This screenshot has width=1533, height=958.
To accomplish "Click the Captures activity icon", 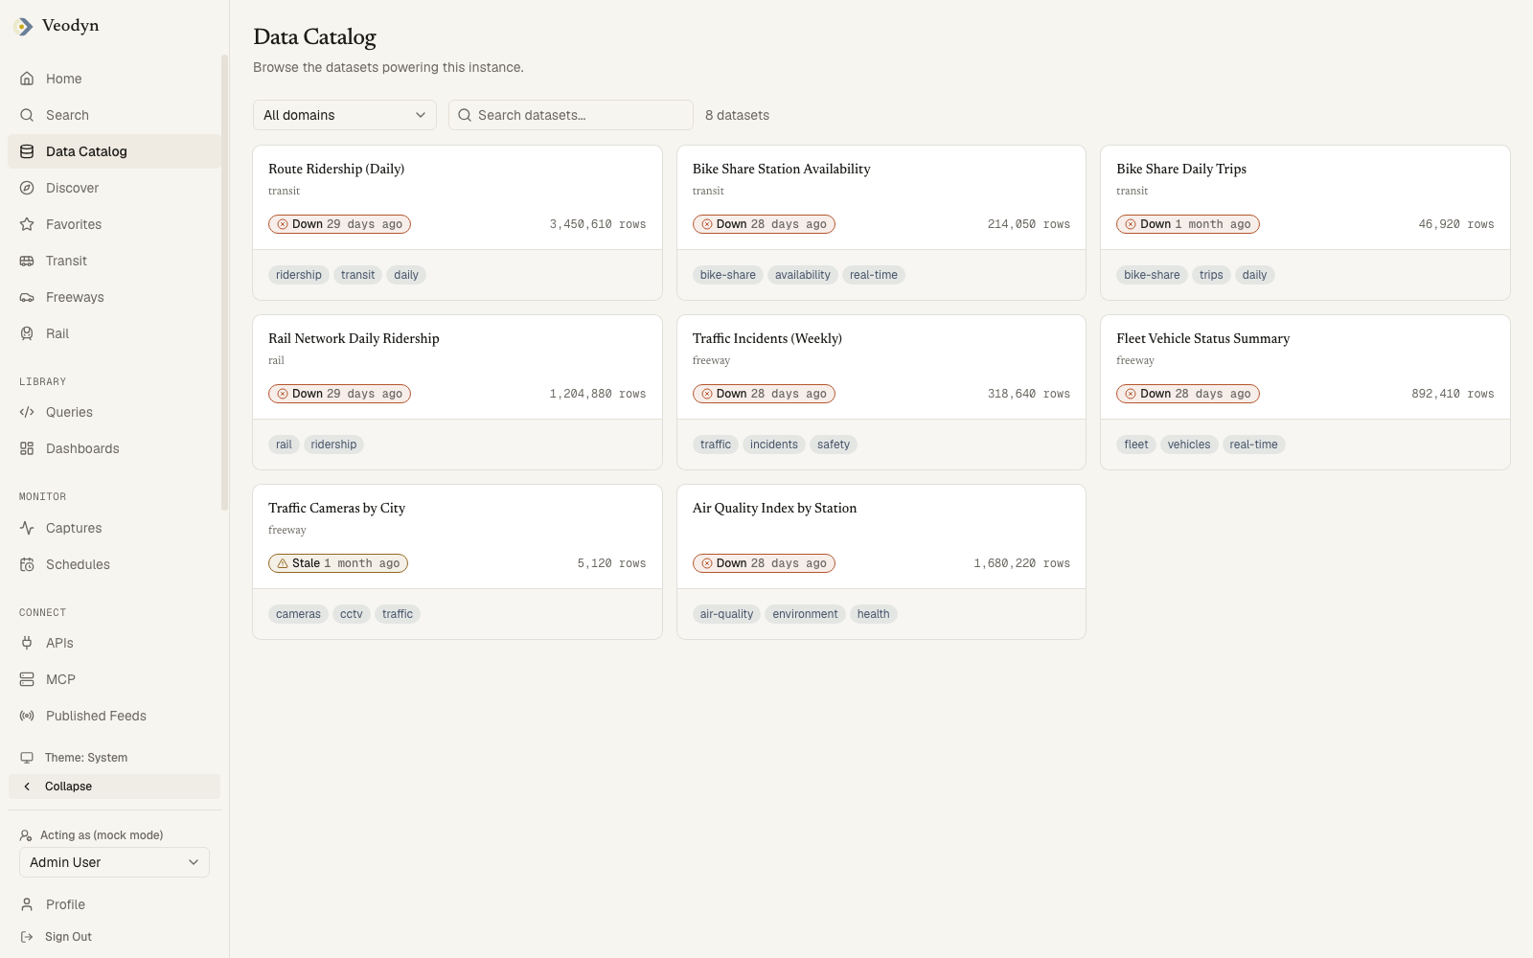I will [27, 528].
